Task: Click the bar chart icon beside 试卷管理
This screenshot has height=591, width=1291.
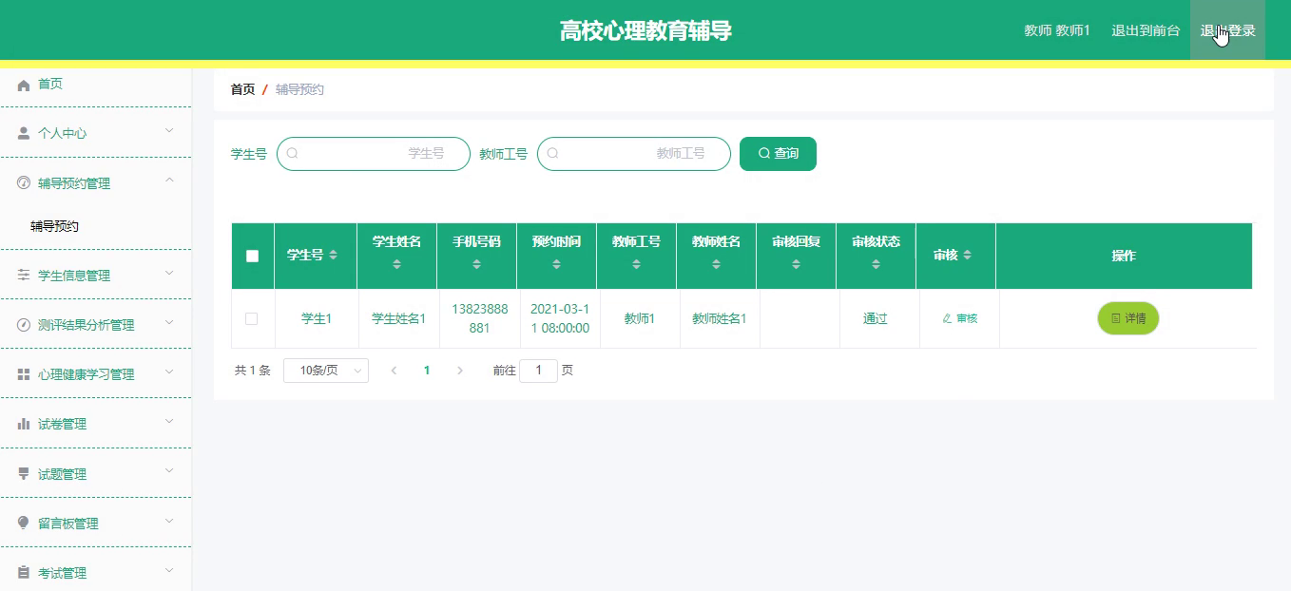Action: [24, 424]
